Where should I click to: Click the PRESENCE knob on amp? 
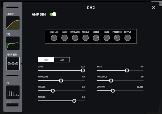pyautogui.click(x=117, y=38)
